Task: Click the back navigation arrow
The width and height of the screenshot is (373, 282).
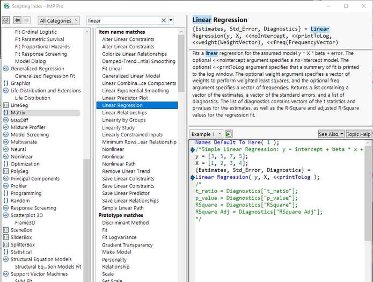Action: 18,20
